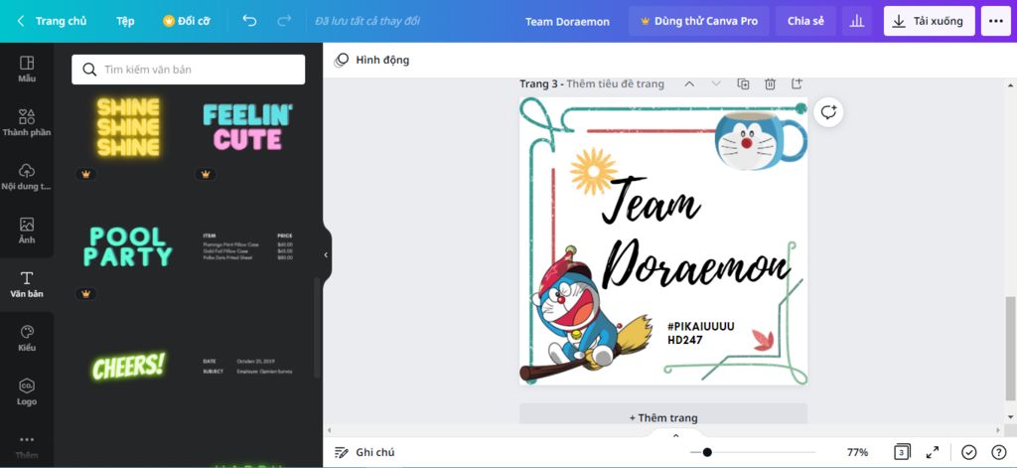Click Thêm tiêu đề trang title field
This screenshot has width=1017, height=468.
coord(616,83)
